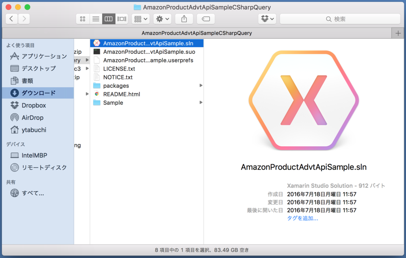Click the よく使う項目 sidebar header
406x258 pixels.
(21, 45)
